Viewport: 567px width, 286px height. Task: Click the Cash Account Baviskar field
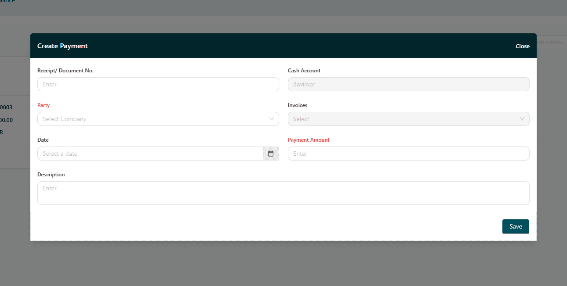click(409, 84)
